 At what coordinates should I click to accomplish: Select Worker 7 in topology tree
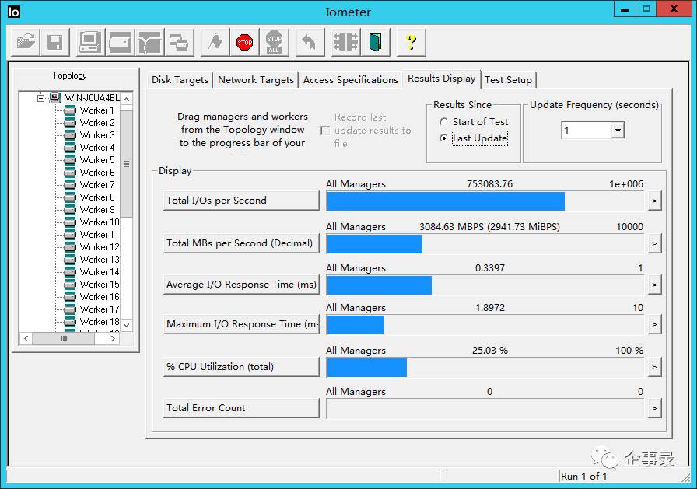[x=97, y=185]
